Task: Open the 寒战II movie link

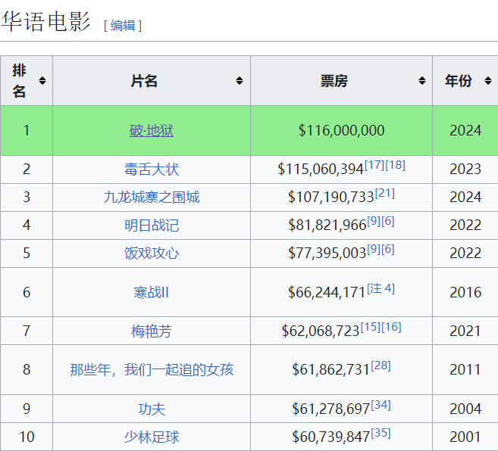Action: coord(152,292)
